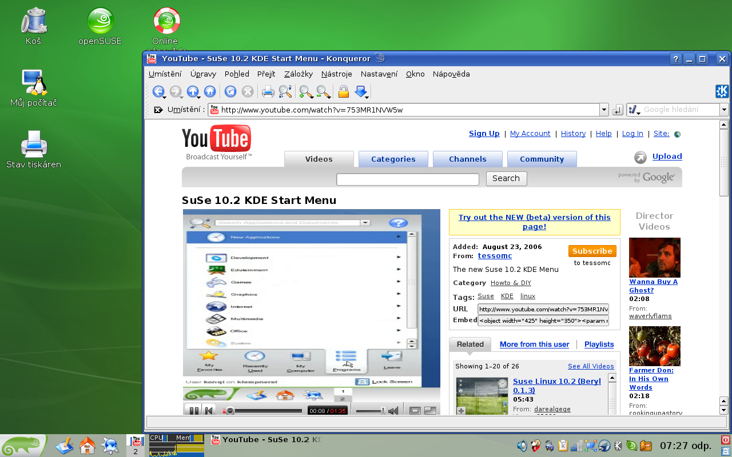Click the Howto & DIY category link
This screenshot has width=732, height=457.
511,283
